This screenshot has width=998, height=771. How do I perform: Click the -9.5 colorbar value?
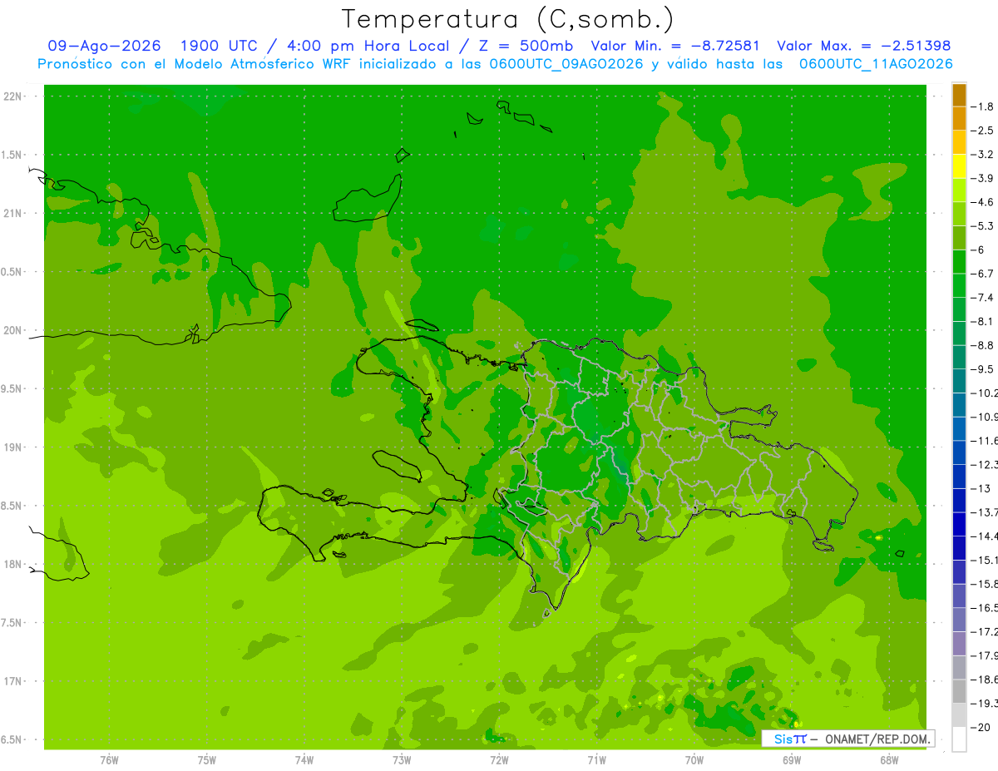982,368
